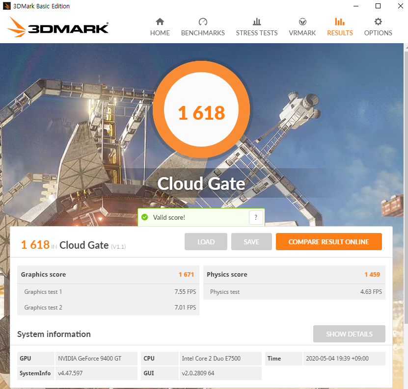Click the LOAD button
This screenshot has height=389, width=408.
pos(206,242)
